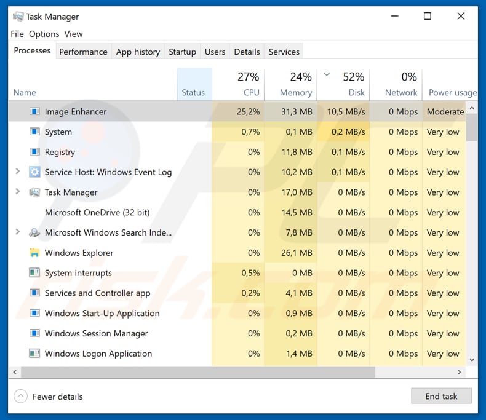486x420 pixels.
Task: Select the Windows Explorer process name
Action: (x=79, y=253)
